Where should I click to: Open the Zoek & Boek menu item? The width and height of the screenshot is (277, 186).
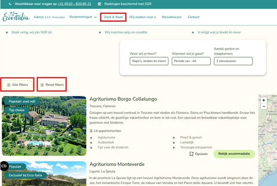click(x=113, y=17)
